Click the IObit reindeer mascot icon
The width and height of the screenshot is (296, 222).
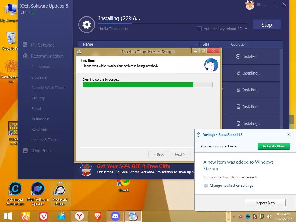pyautogui.click(x=249, y=5)
